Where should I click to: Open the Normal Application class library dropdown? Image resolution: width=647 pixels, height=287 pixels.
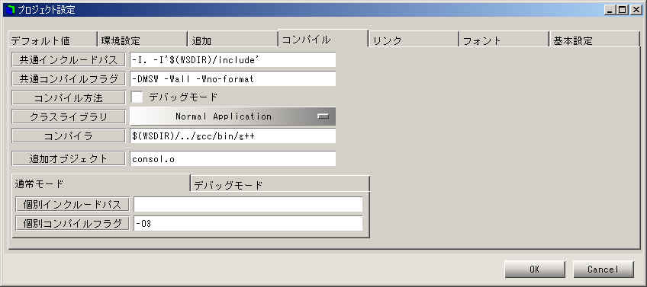[x=233, y=116]
